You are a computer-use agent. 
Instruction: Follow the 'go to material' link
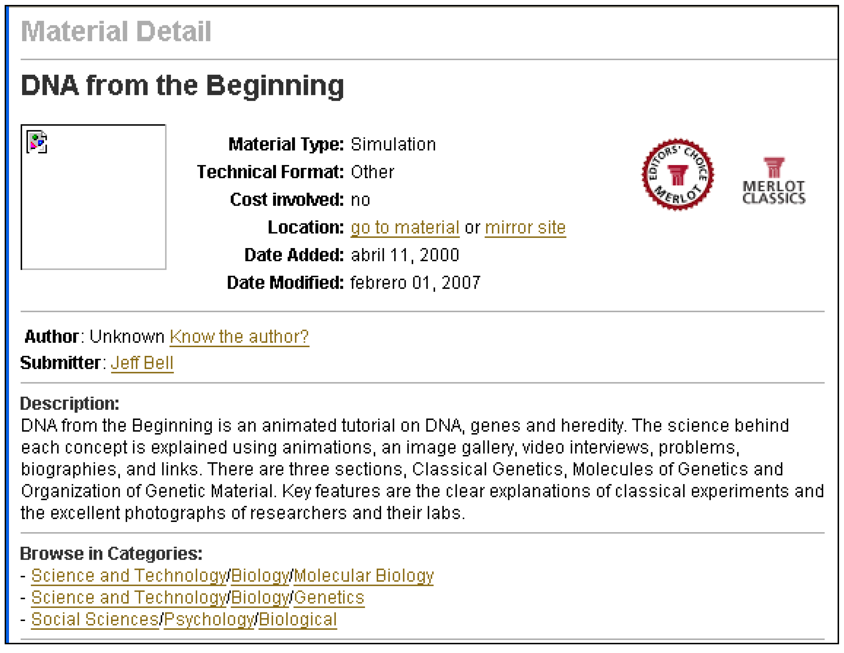tap(405, 227)
